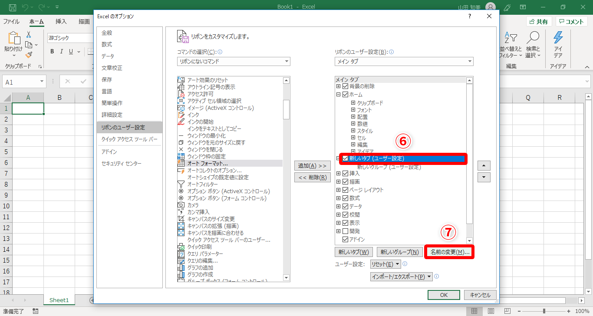Select the クイック印刷 command in the list
This screenshot has height=316, width=593.
point(199,247)
